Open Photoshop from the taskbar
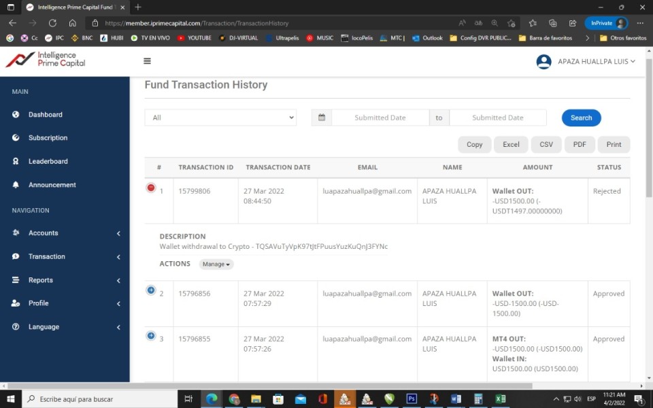Image resolution: width=653 pixels, height=408 pixels. click(x=412, y=399)
